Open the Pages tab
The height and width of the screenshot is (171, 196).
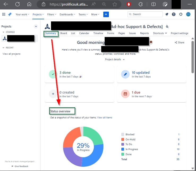(122, 33)
